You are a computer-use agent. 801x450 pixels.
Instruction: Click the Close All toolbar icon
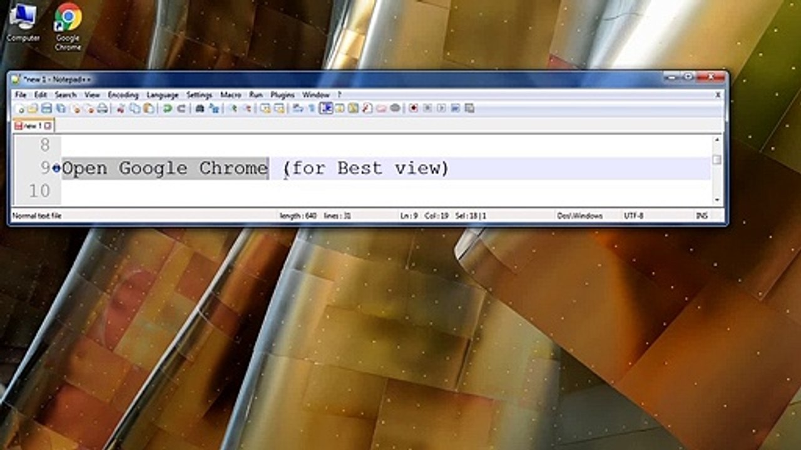pyautogui.click(x=89, y=108)
